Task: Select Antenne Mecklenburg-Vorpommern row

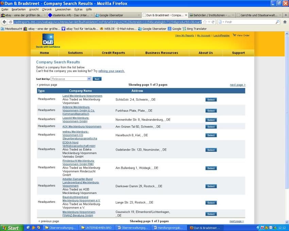Action: 211,111
